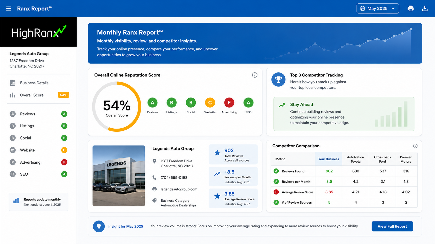
Task: Click the SEO sidebar item
Action: pyautogui.click(x=39, y=174)
